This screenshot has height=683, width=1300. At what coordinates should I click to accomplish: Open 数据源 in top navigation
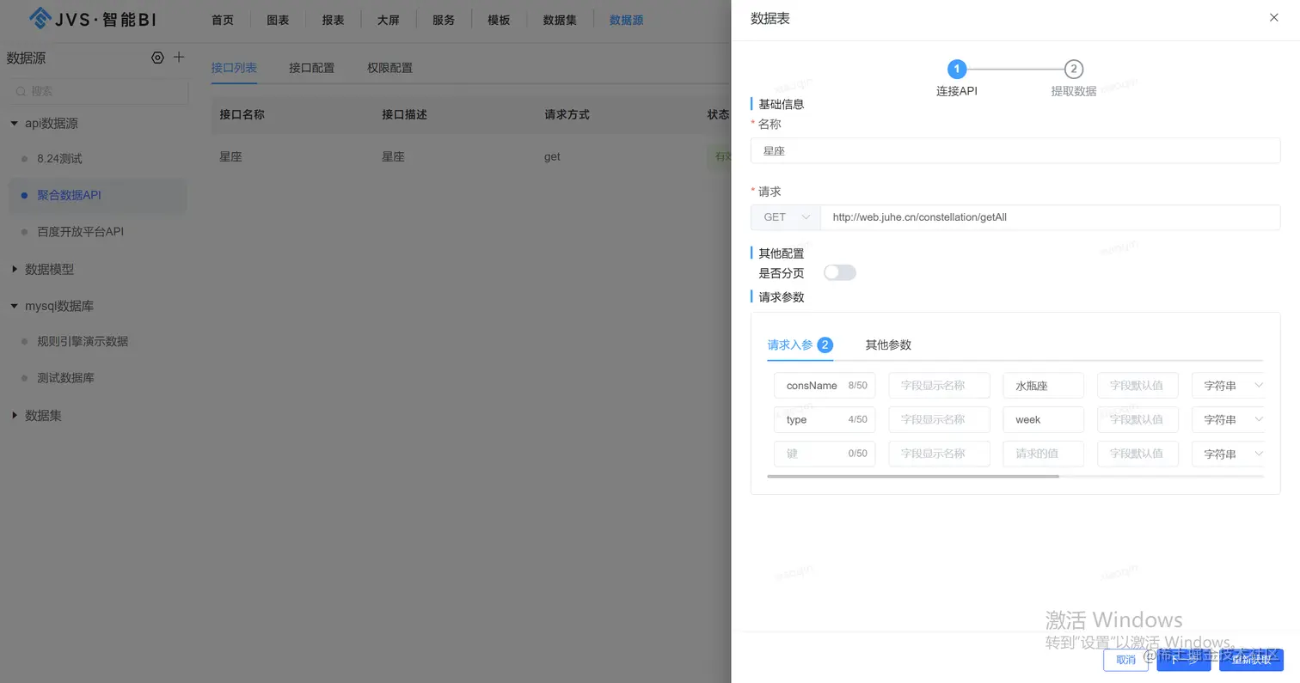pyautogui.click(x=626, y=20)
